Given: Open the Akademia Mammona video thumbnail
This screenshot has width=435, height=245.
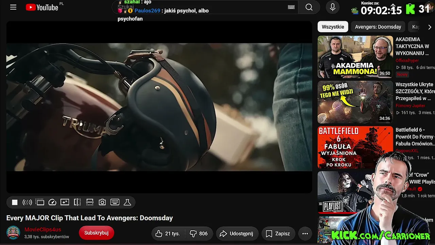Looking at the screenshot, I should click(355, 57).
